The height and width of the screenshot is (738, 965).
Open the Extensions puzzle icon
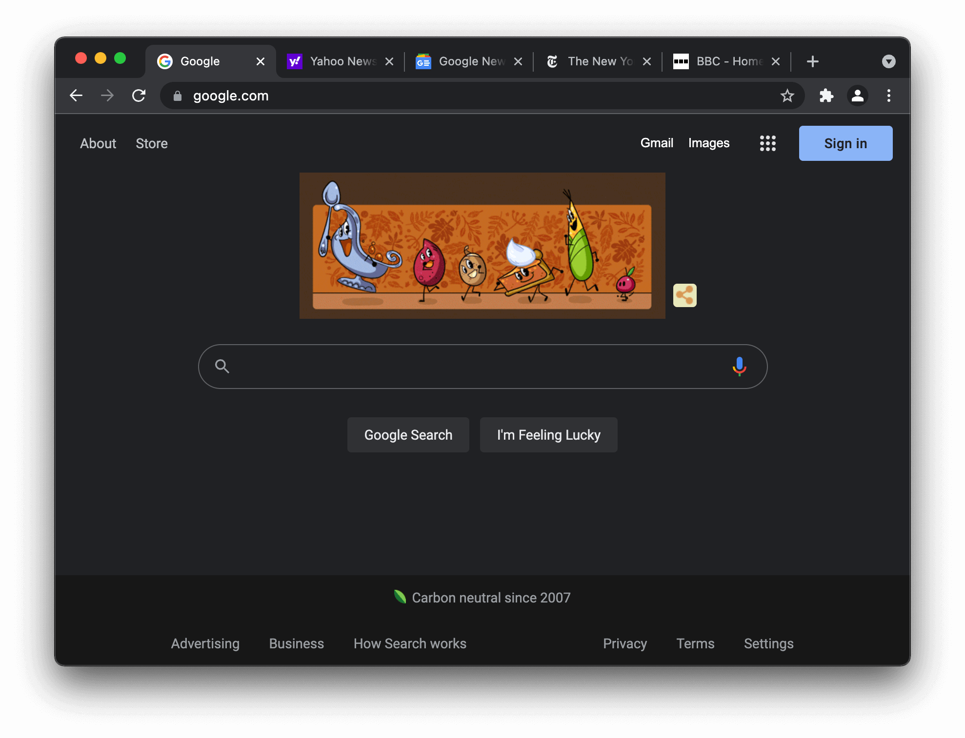826,96
